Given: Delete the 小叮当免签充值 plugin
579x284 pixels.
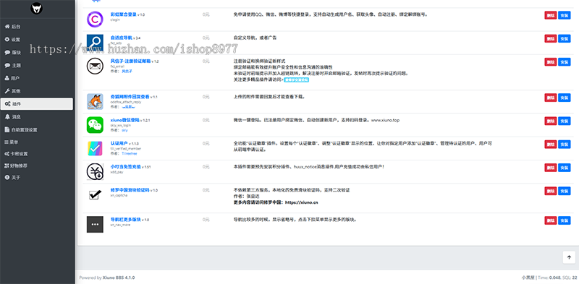Looking at the screenshot, I should [x=550, y=168].
